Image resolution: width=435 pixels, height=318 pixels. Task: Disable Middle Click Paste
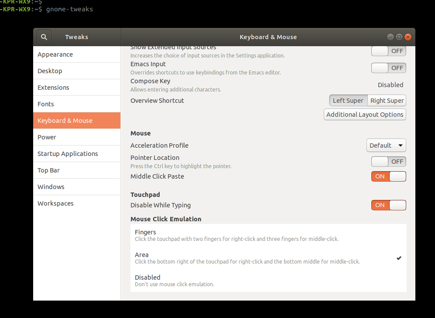388,176
